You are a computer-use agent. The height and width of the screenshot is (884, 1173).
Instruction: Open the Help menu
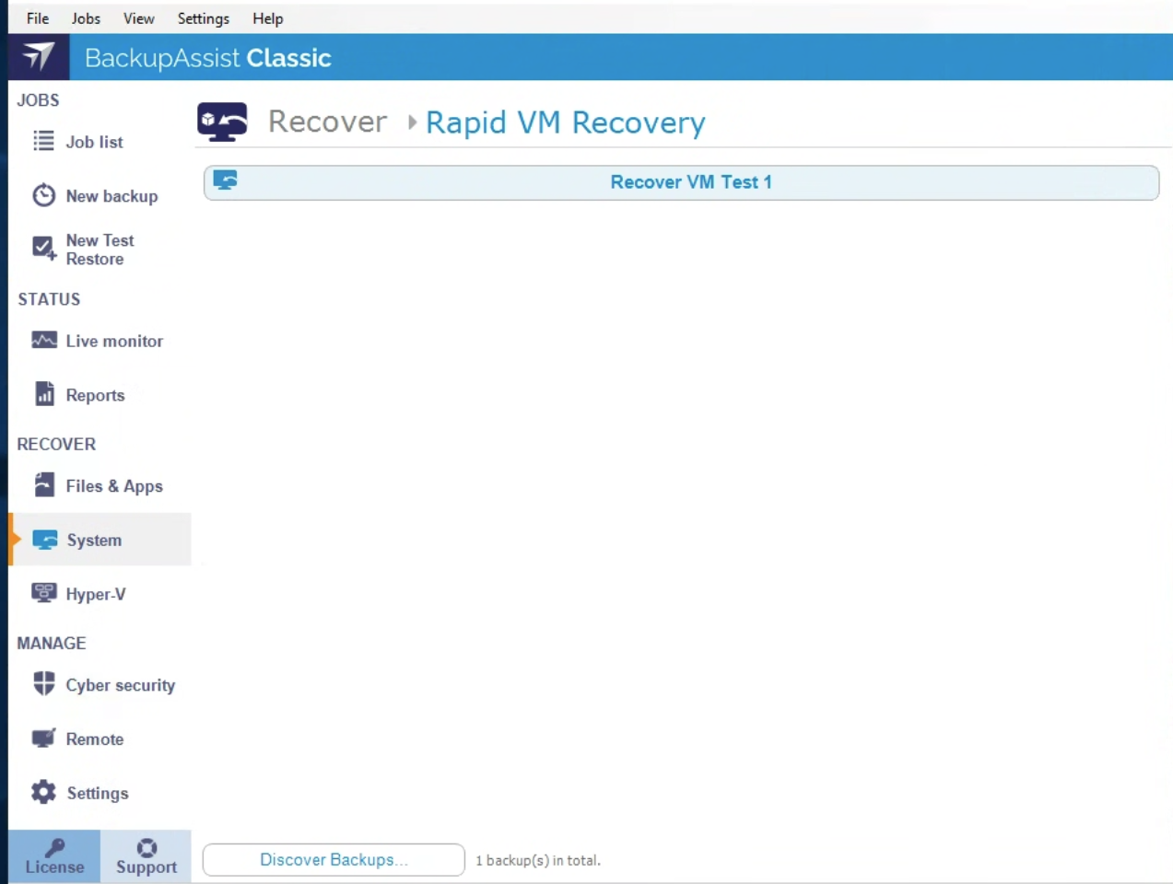267,18
